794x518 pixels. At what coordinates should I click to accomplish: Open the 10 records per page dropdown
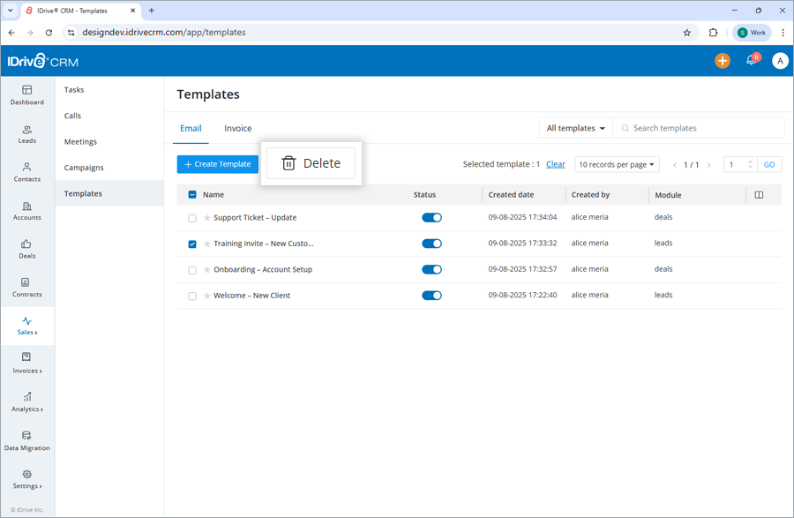click(x=614, y=164)
